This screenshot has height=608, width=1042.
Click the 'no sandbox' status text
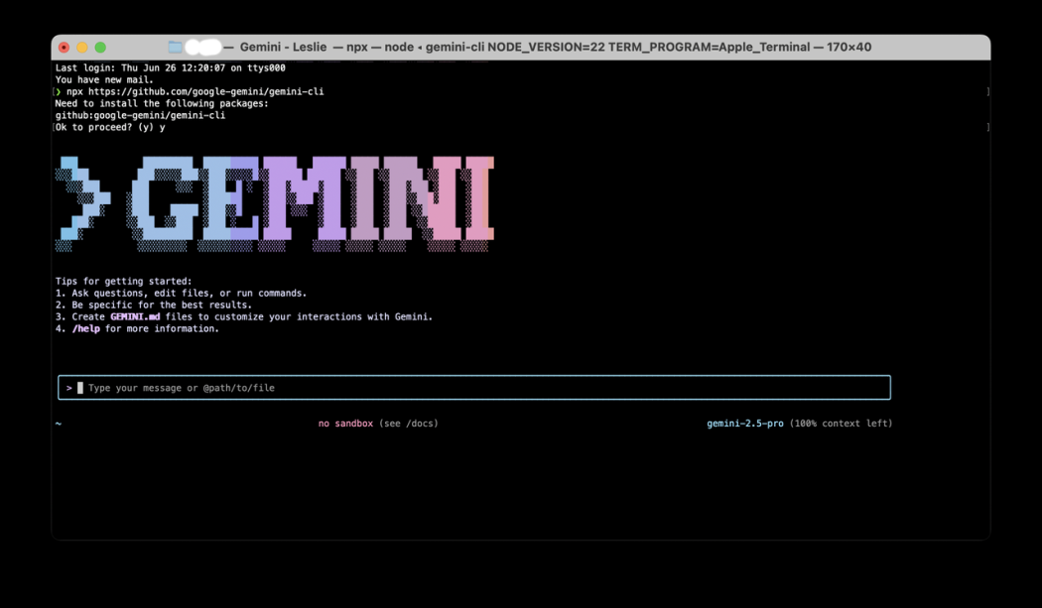tap(345, 424)
